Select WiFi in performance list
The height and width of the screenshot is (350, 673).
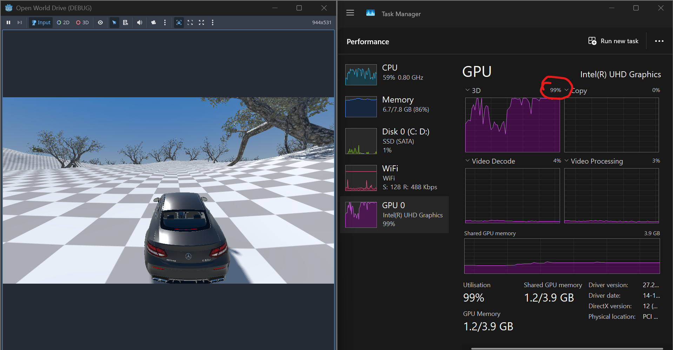395,178
